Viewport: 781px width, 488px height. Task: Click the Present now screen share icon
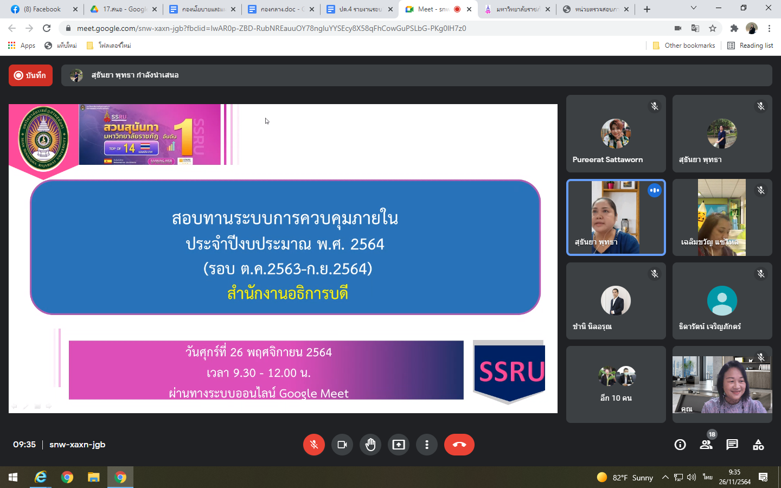(399, 445)
